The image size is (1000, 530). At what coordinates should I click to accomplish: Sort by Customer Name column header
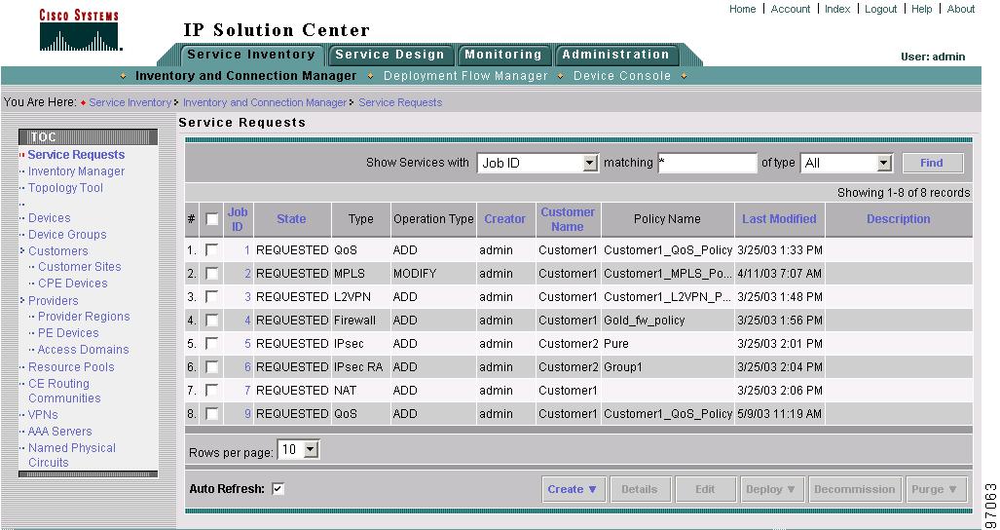(568, 219)
